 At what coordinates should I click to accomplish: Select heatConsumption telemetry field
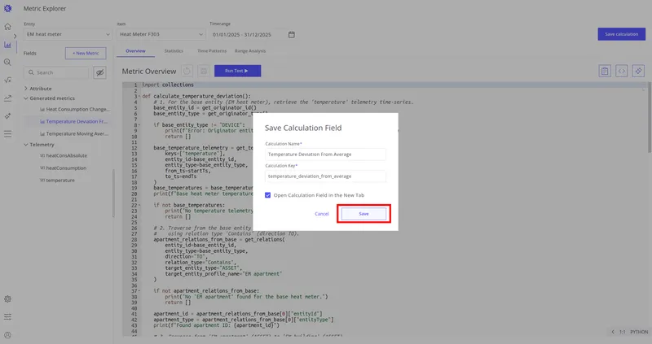66,168
